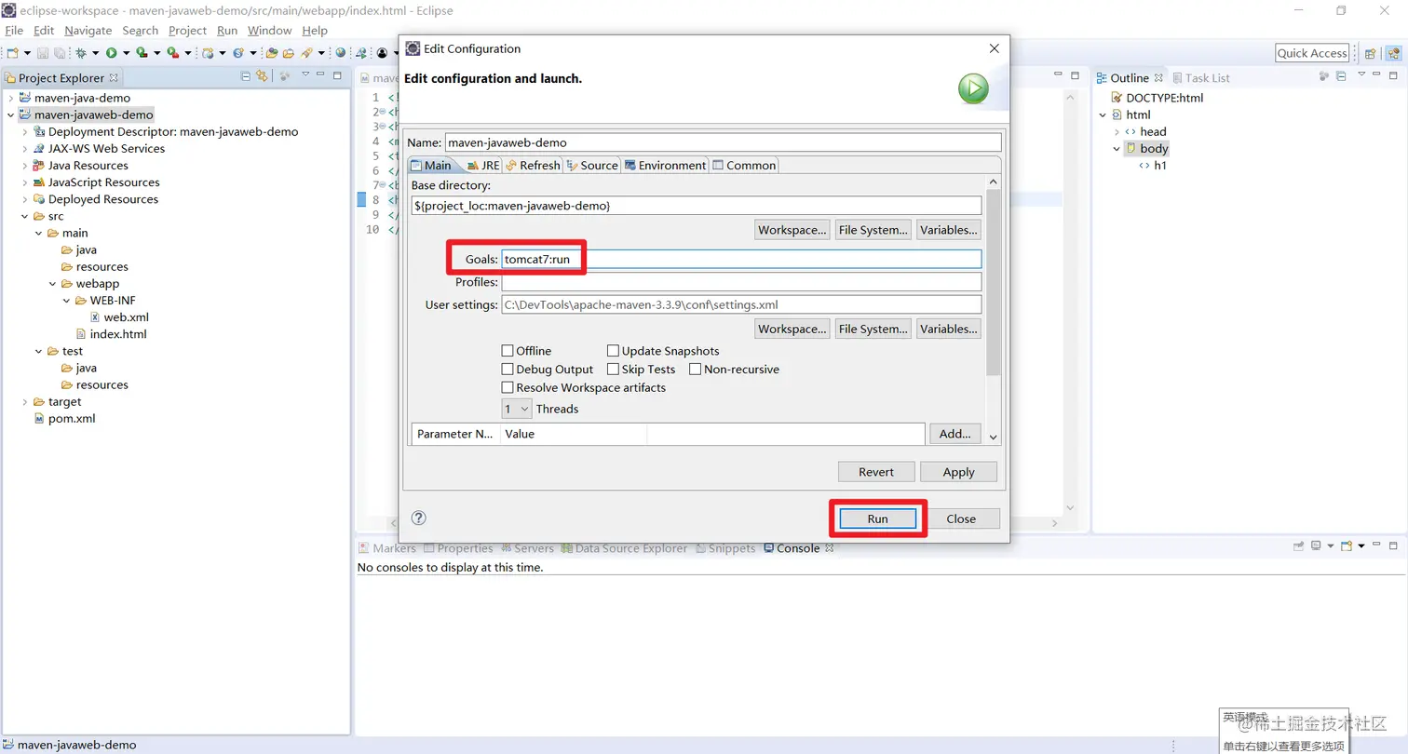Click Add... parameter button
Screen dimensions: 1408x754
pyautogui.click(x=955, y=434)
